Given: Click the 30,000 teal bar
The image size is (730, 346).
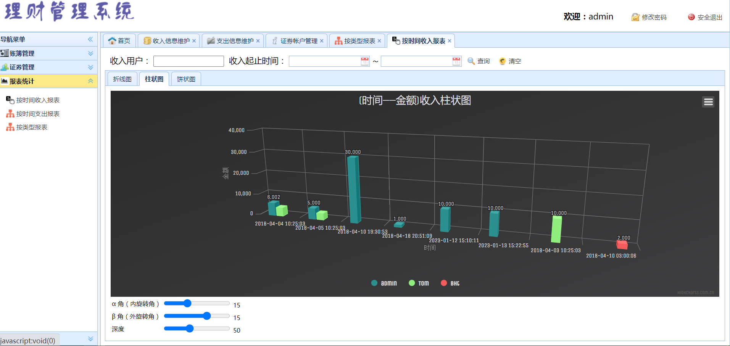Looking at the screenshot, I should [x=354, y=190].
